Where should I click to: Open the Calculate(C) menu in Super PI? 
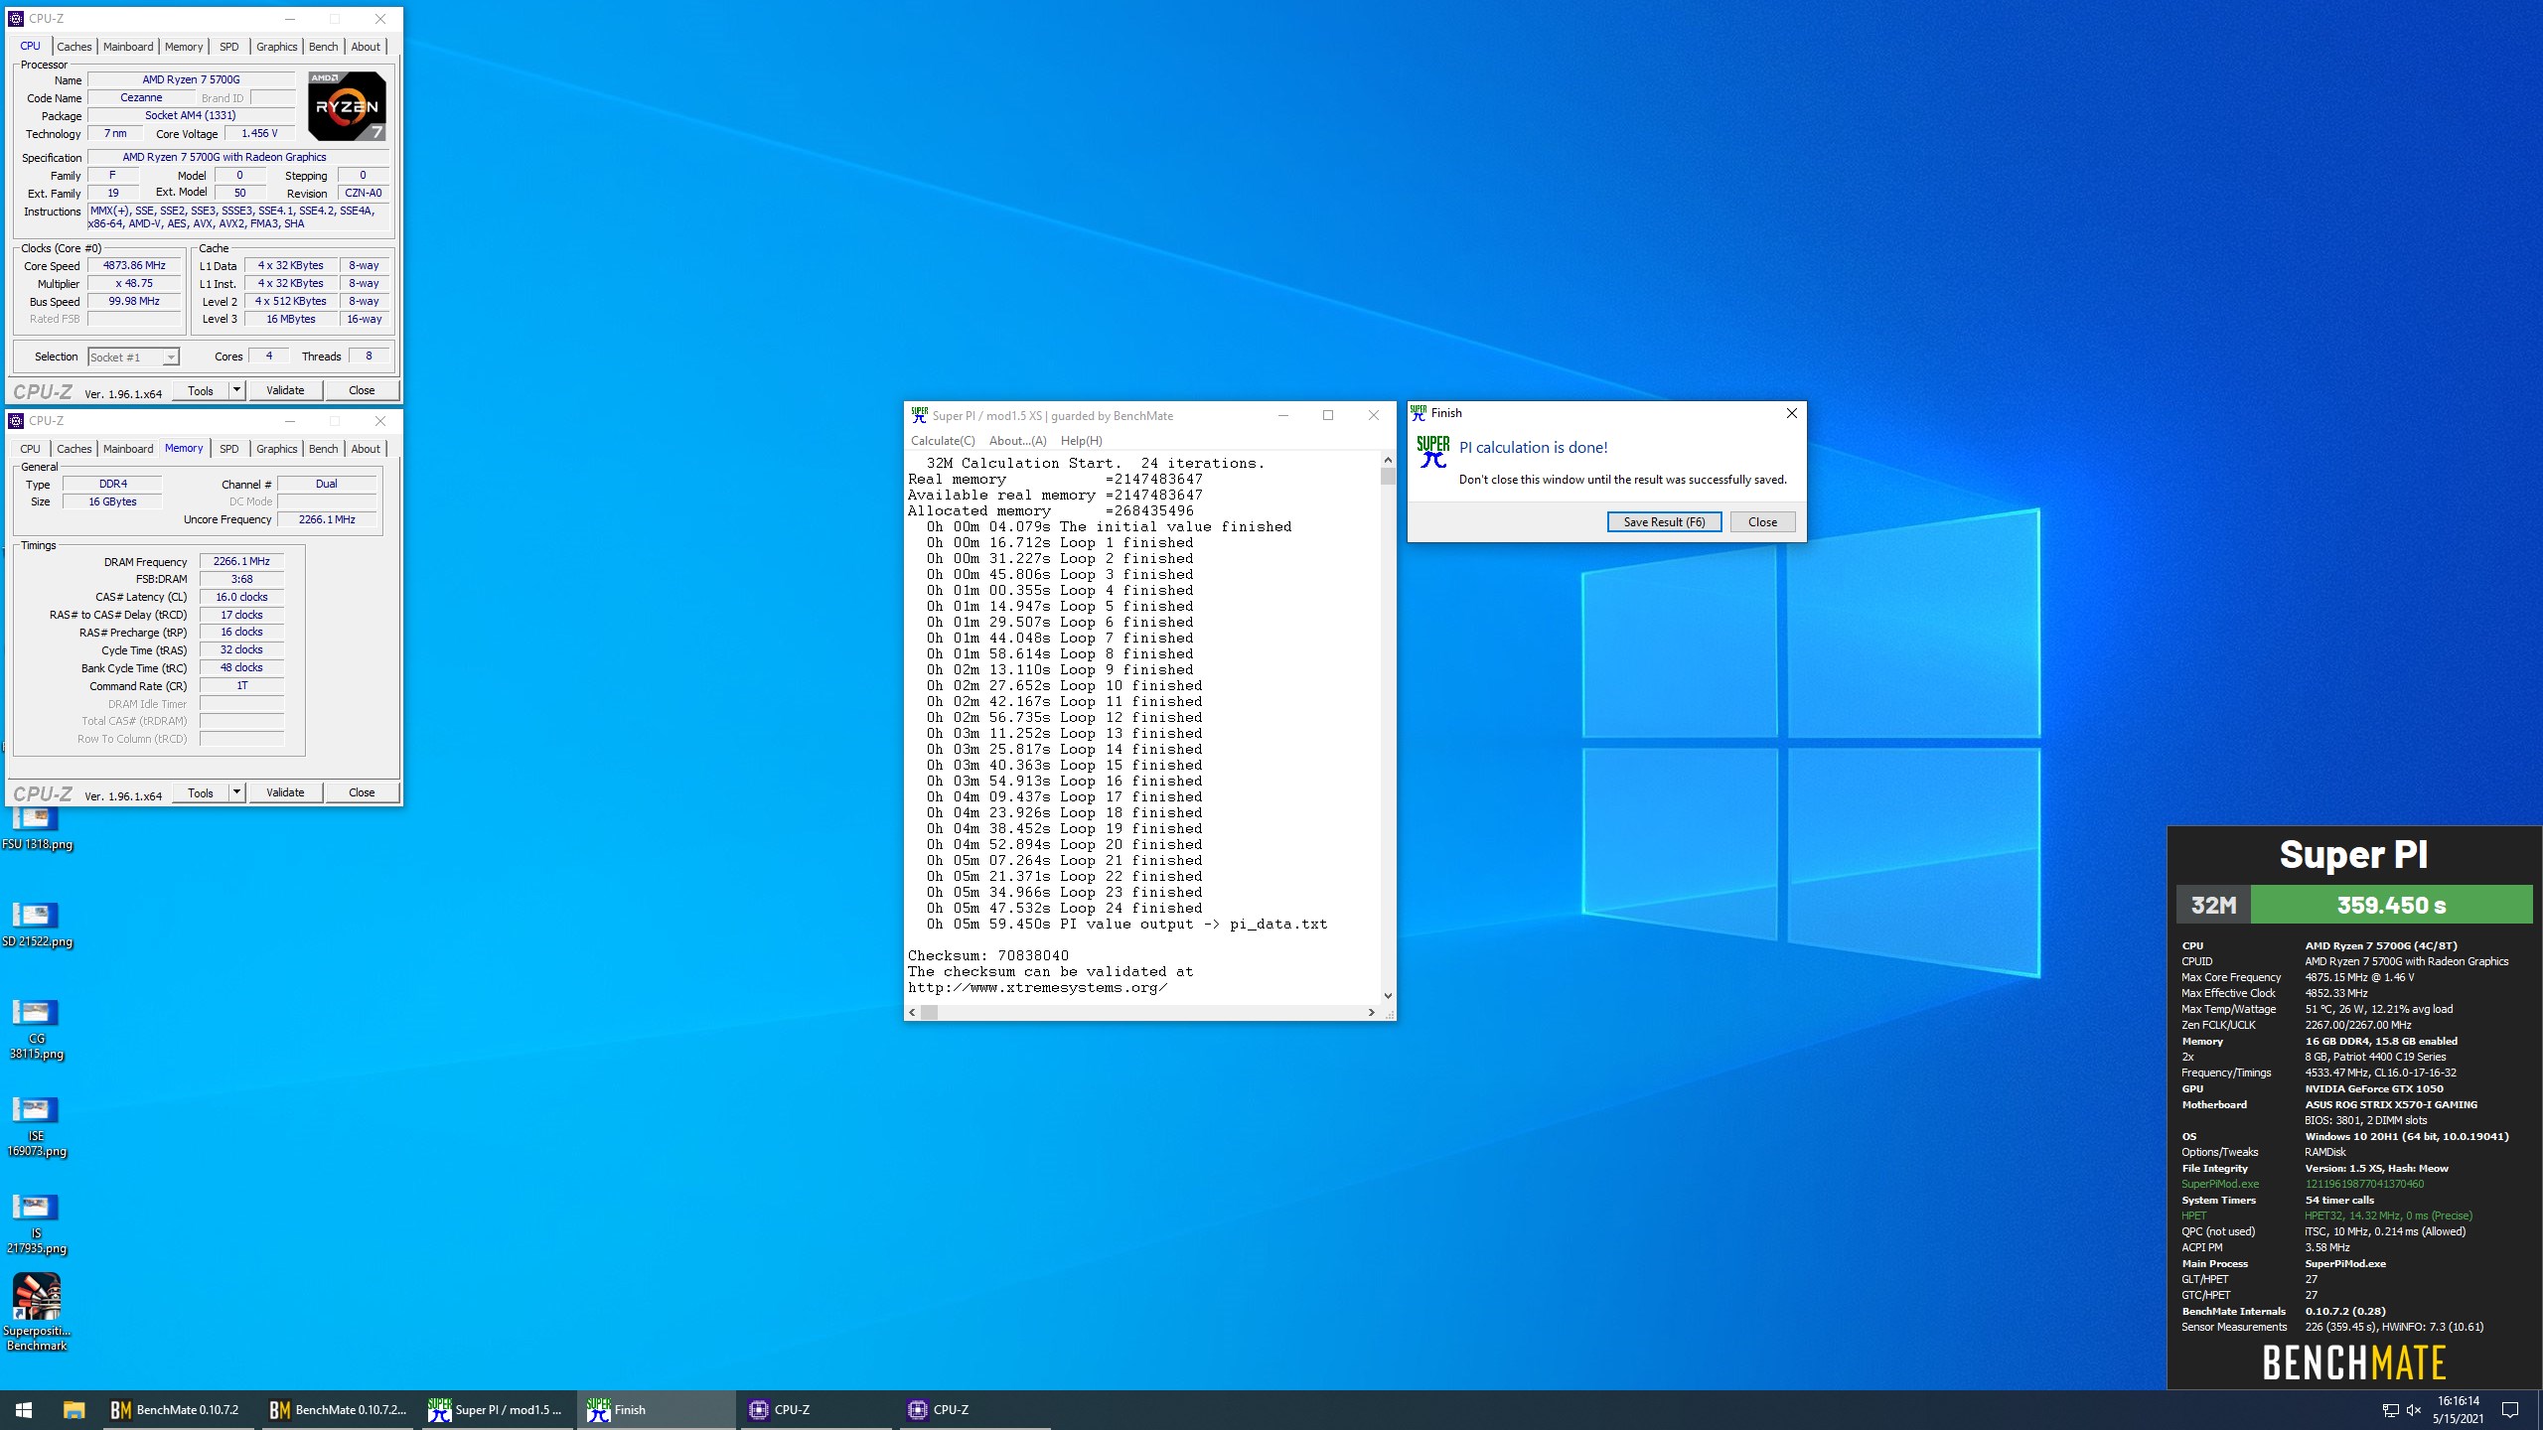(943, 441)
